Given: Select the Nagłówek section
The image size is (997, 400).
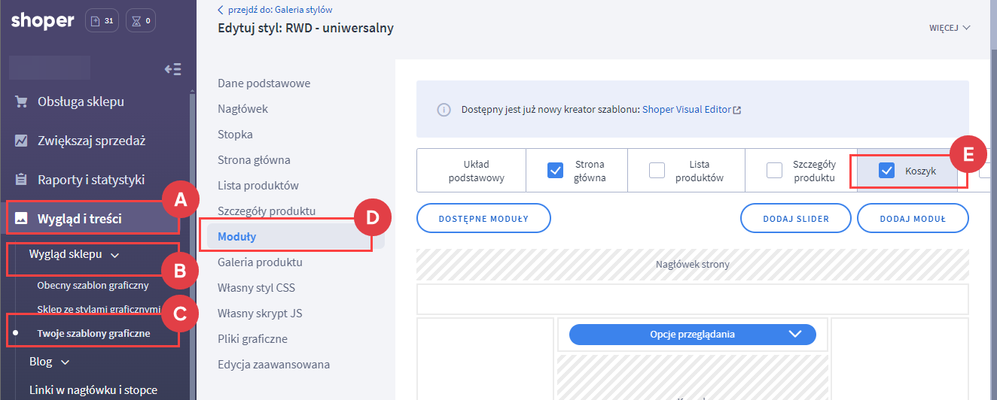Looking at the screenshot, I should (242, 109).
